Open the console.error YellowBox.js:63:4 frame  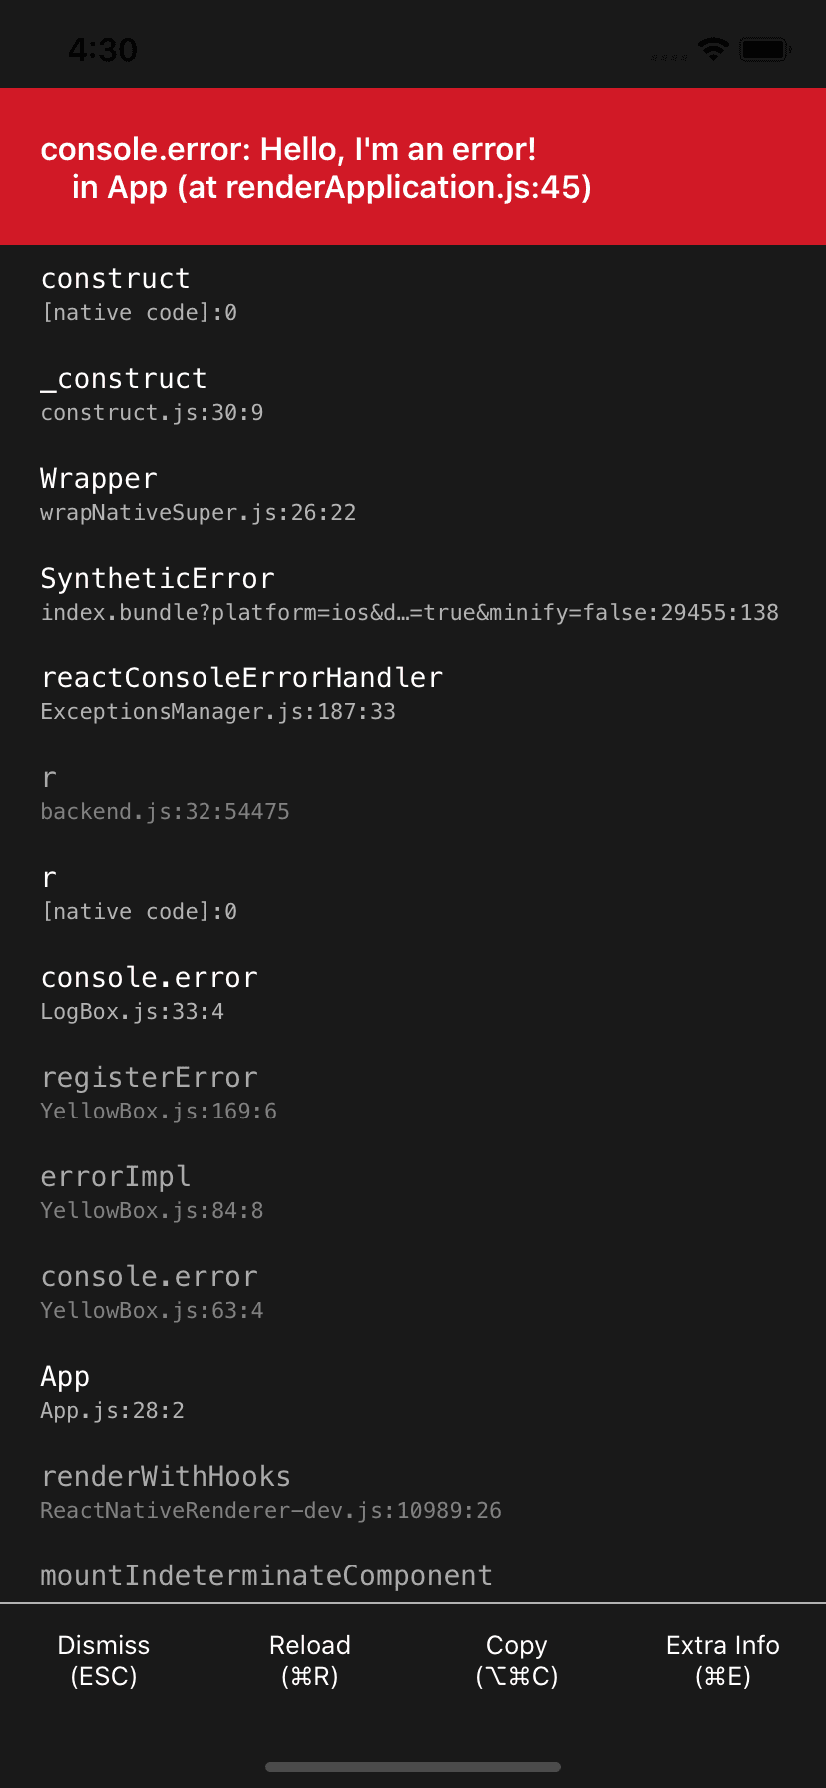click(413, 1293)
